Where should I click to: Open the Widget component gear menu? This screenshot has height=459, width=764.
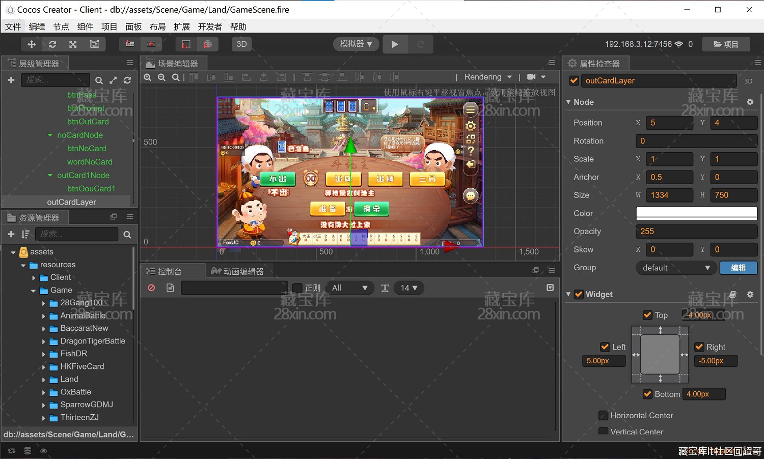point(750,294)
